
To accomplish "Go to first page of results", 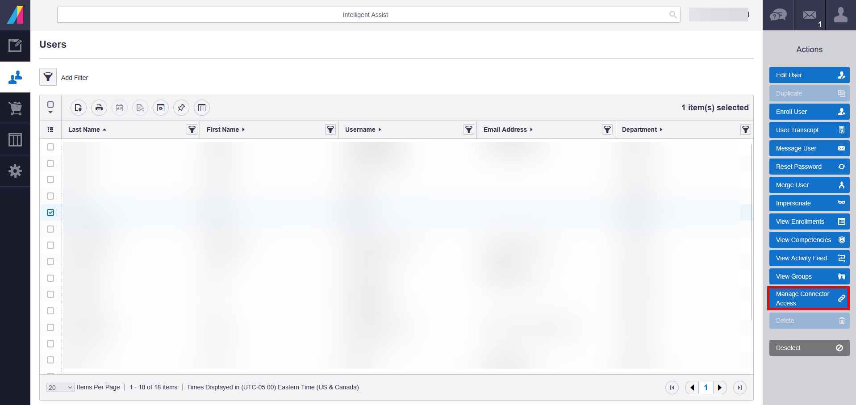I will click(672, 388).
